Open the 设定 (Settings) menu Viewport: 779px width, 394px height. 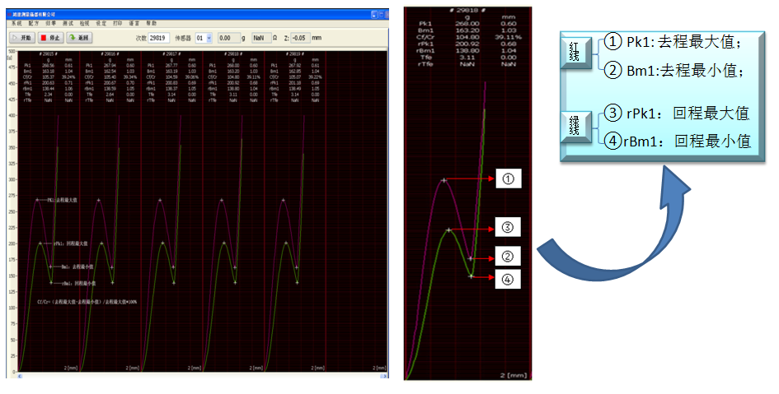tap(101, 24)
